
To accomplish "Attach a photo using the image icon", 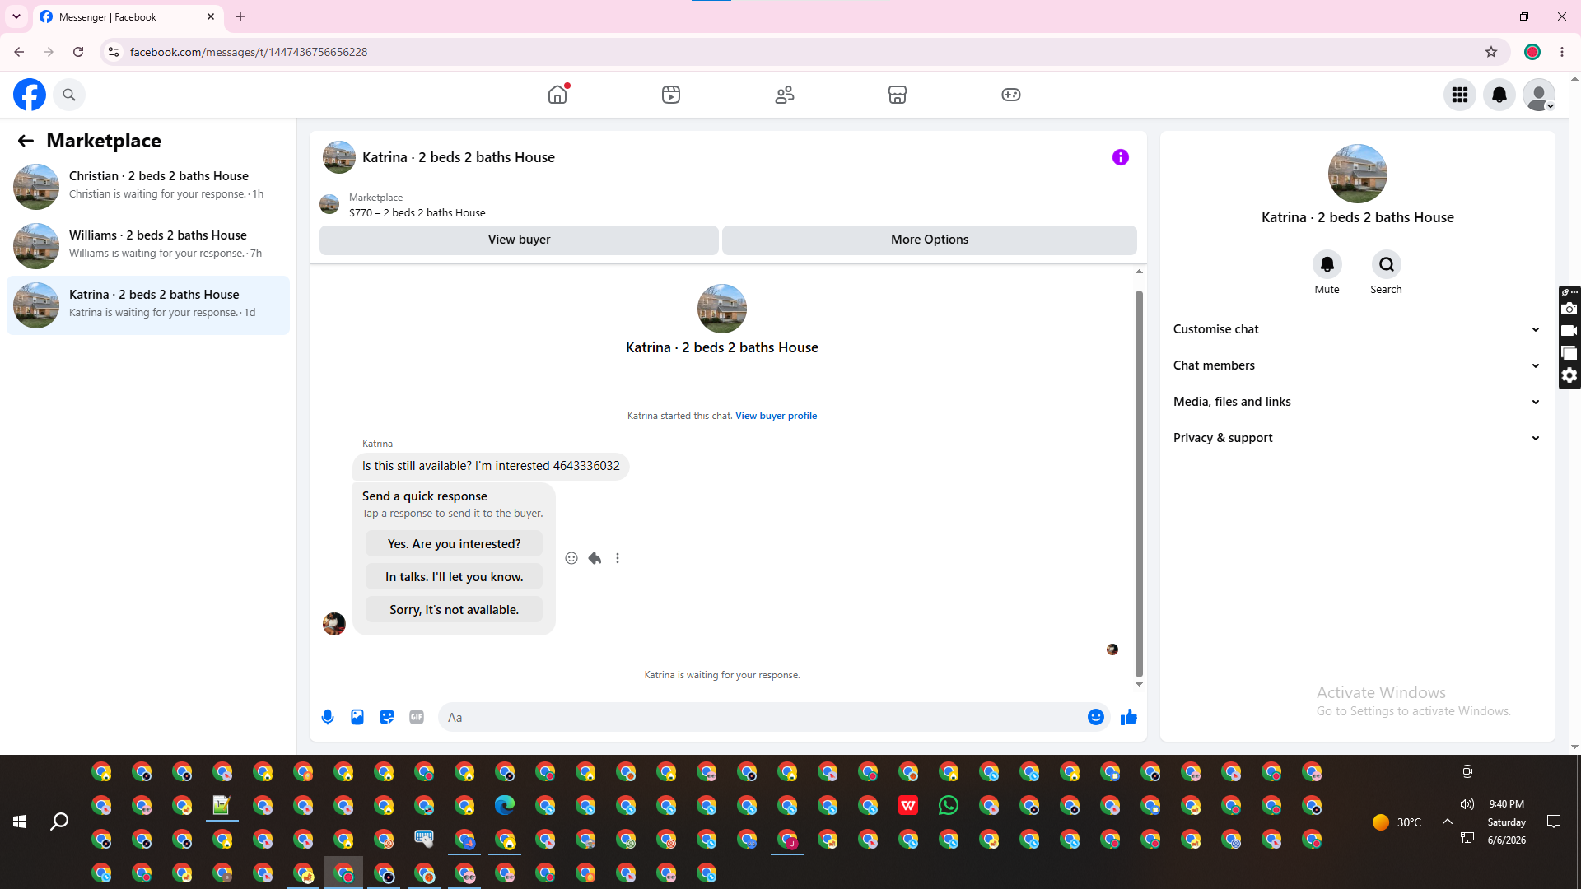I will 357,717.
